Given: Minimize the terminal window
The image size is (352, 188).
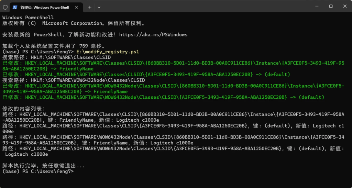Looking at the screenshot, I should [x=315, y=6].
